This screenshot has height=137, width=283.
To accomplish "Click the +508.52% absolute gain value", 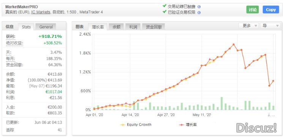I will (x=52, y=43).
